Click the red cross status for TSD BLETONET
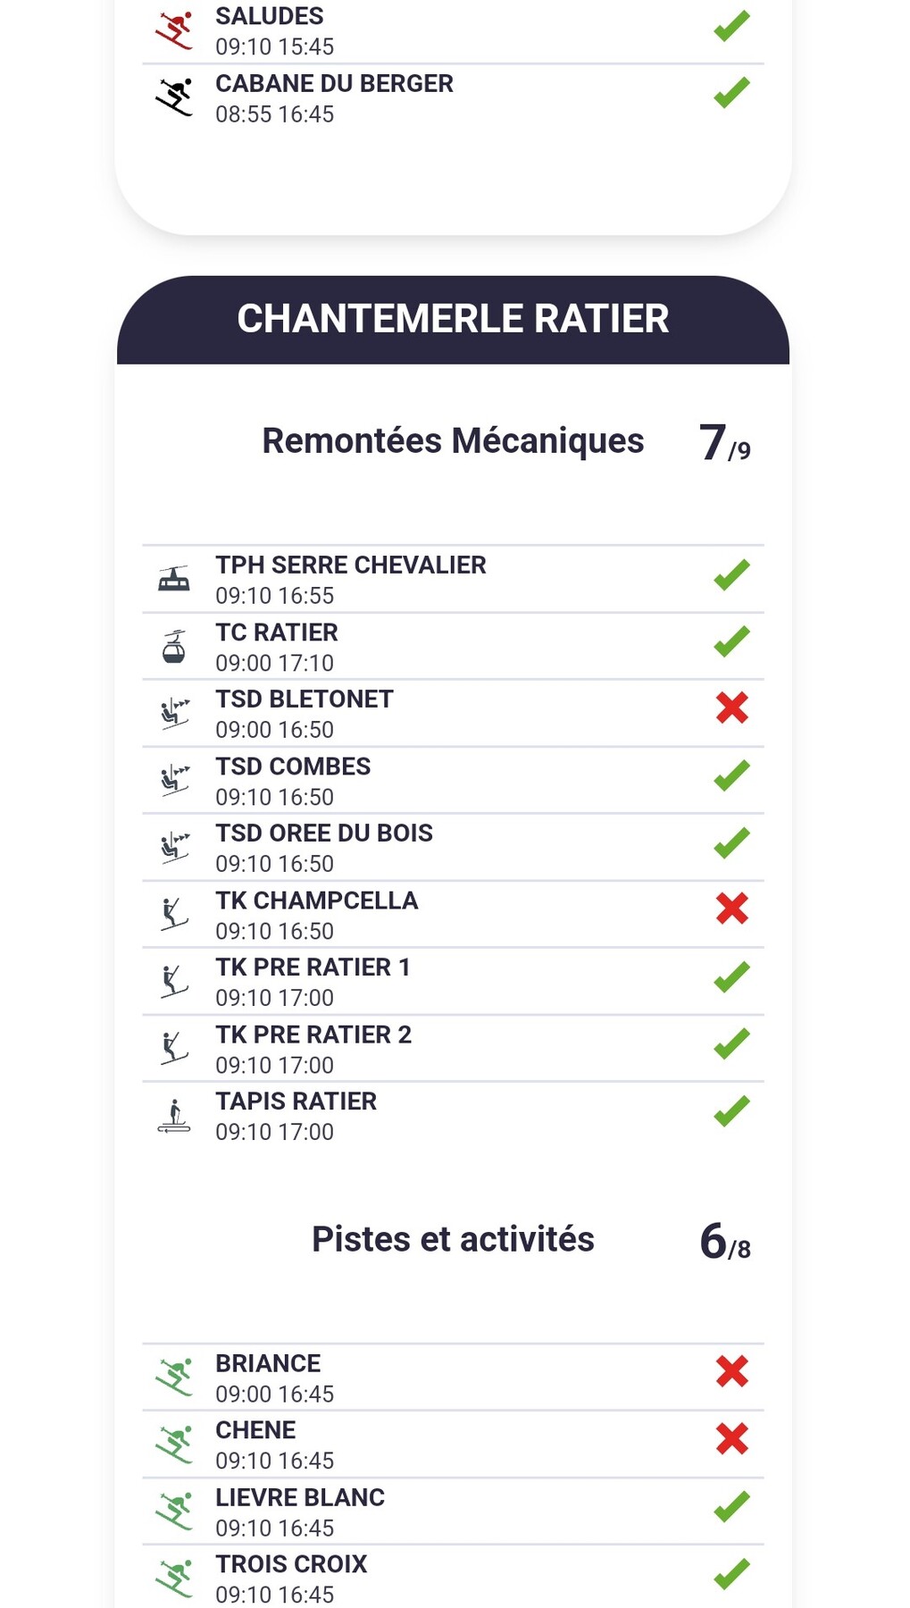The image size is (910, 1608). click(x=731, y=708)
